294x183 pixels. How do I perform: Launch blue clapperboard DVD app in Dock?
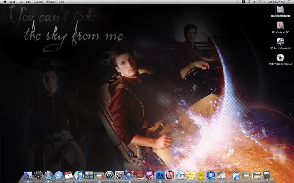point(211,176)
